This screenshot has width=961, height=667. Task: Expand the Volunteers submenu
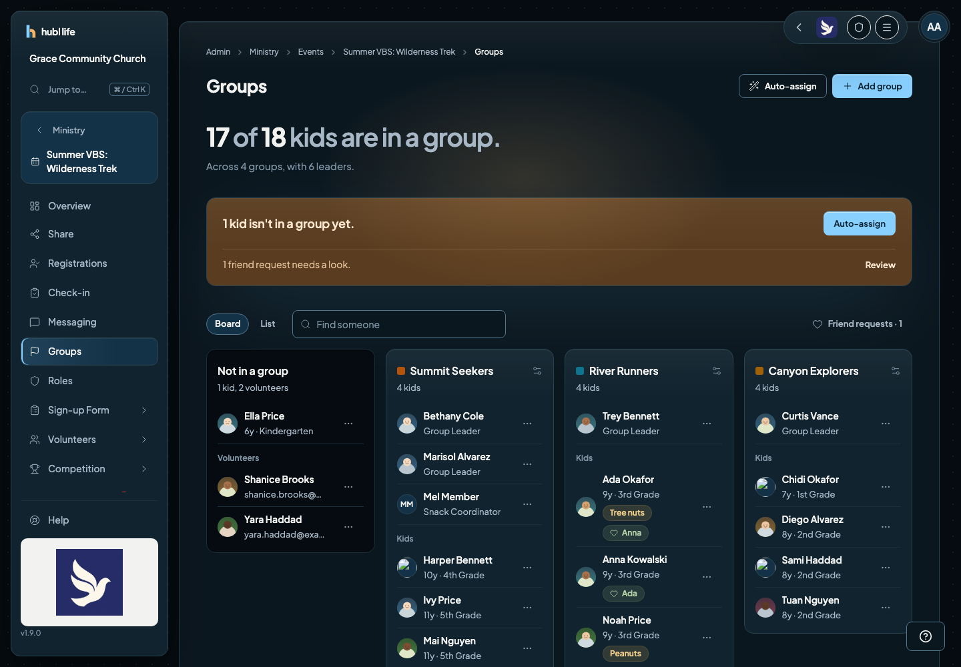coord(144,440)
